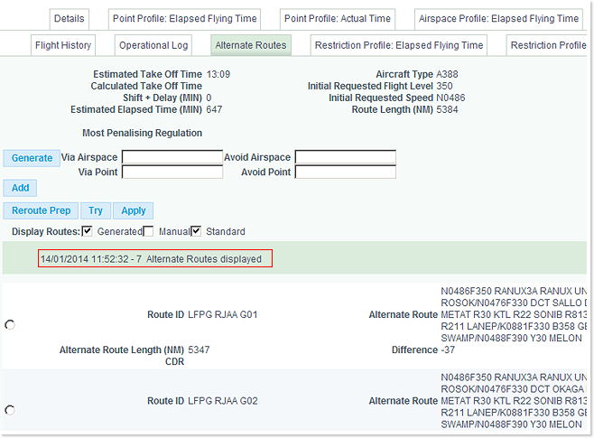Click the Reroute Prep button
594x438 pixels.
click(x=41, y=210)
